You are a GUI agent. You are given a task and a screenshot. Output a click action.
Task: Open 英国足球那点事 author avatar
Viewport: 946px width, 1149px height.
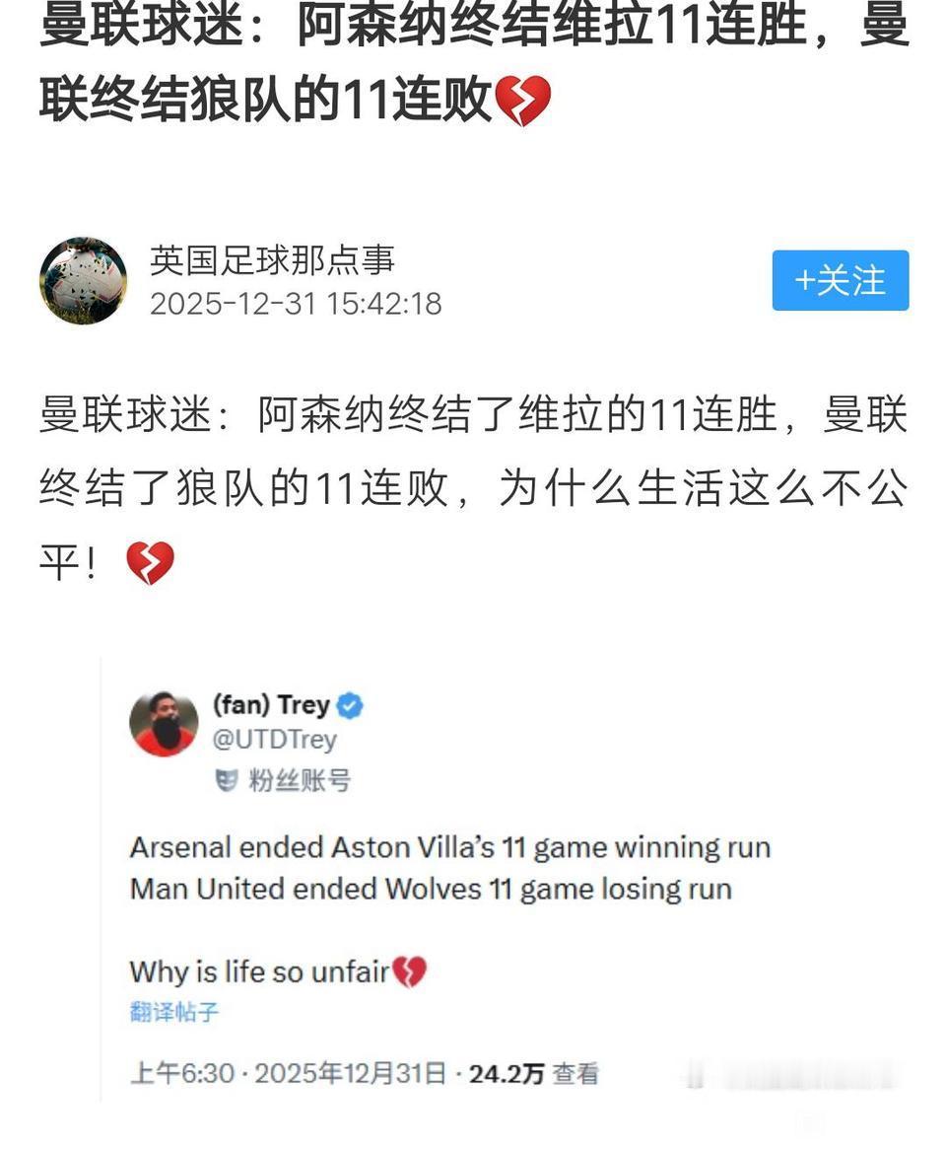coord(83,281)
